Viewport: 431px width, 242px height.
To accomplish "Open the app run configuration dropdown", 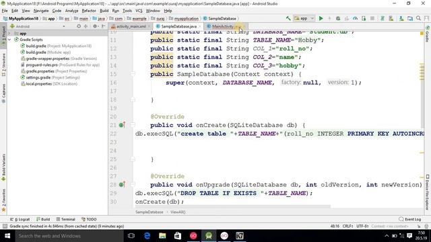I will pos(304,18).
